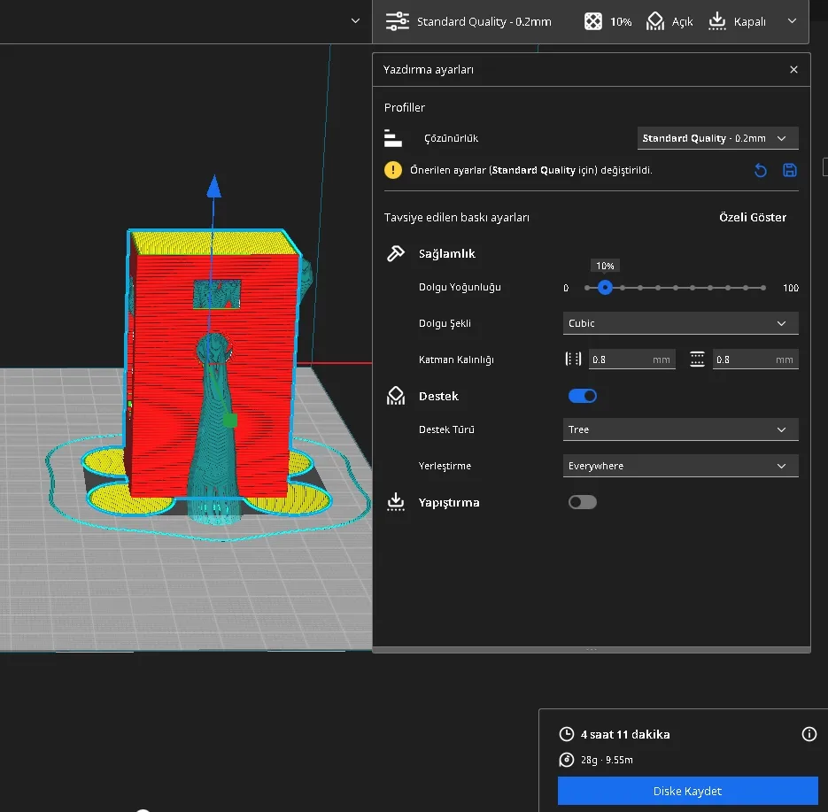Click the Özeli Göster button
This screenshot has width=828, height=812.
point(753,218)
